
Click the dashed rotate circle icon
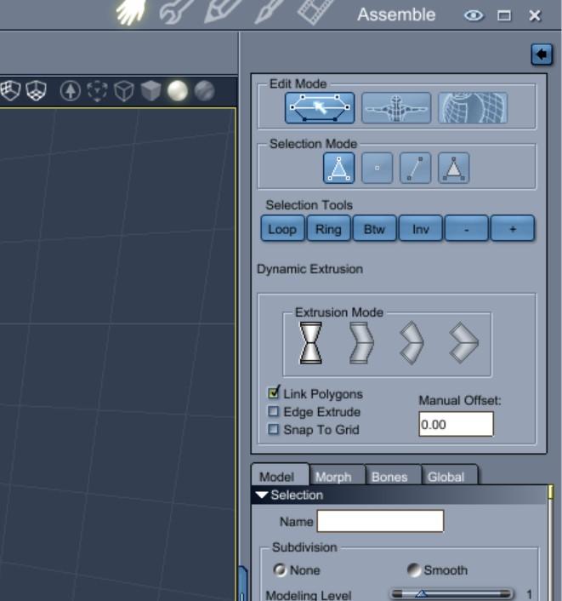click(x=97, y=91)
